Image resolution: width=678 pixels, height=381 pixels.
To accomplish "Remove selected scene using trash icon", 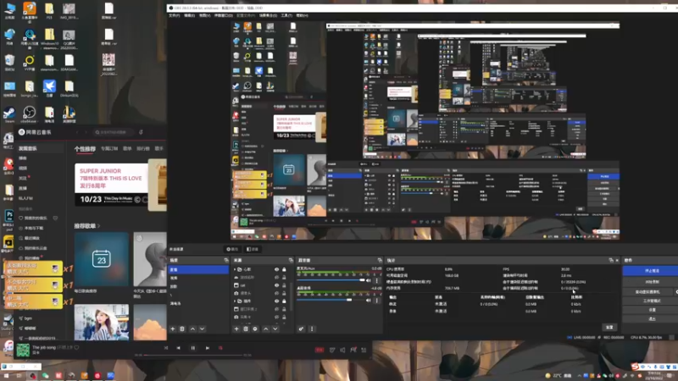I will [x=182, y=329].
